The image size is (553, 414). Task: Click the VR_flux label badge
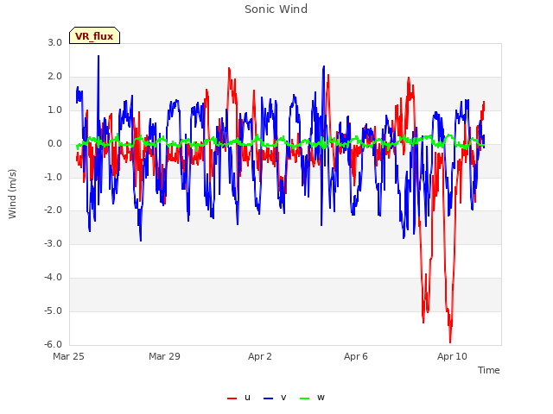(x=94, y=35)
